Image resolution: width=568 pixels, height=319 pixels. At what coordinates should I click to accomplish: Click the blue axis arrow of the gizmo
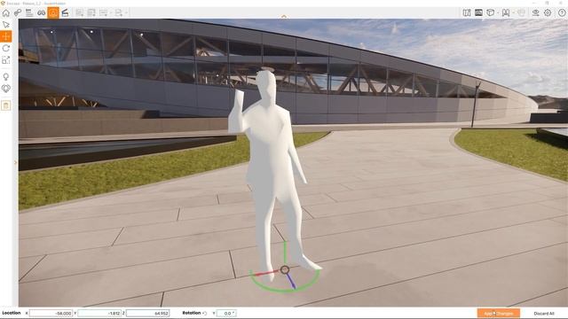tap(291, 281)
